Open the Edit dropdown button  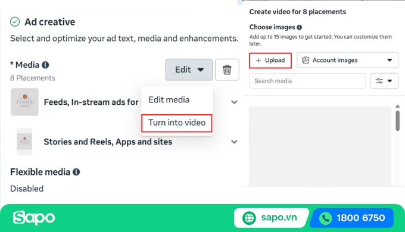[189, 70]
